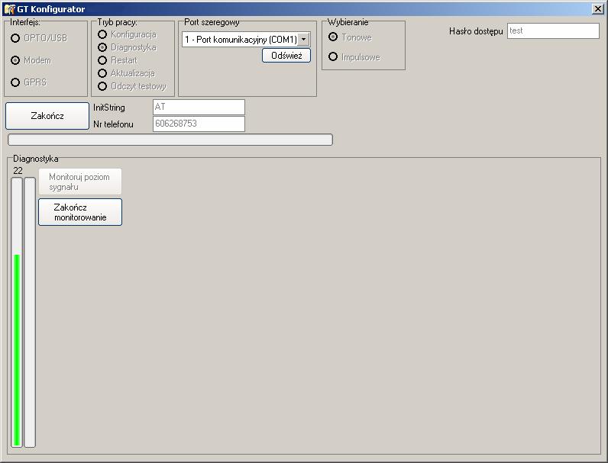Click the Hasło dostępu label

point(476,31)
